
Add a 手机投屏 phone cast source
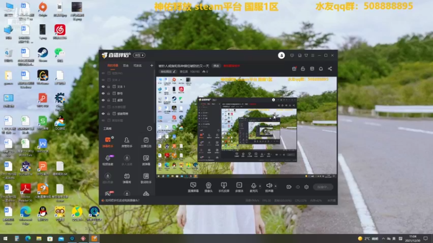tap(224, 187)
